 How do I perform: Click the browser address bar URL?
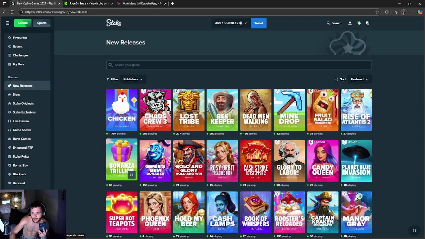tap(56, 12)
